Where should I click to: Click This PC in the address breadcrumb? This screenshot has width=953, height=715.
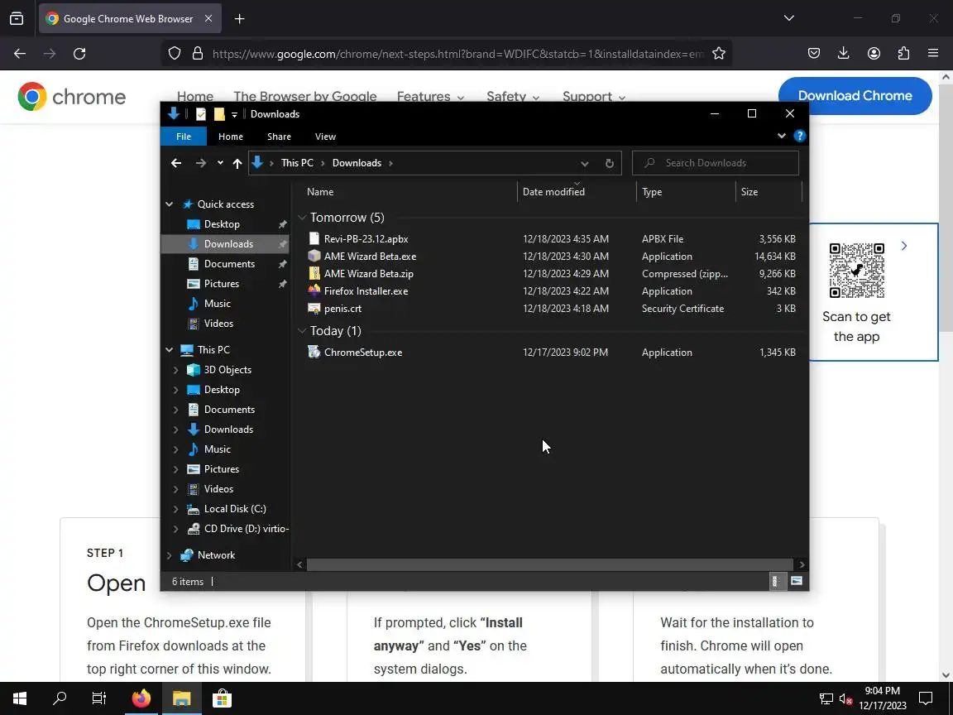(x=297, y=163)
